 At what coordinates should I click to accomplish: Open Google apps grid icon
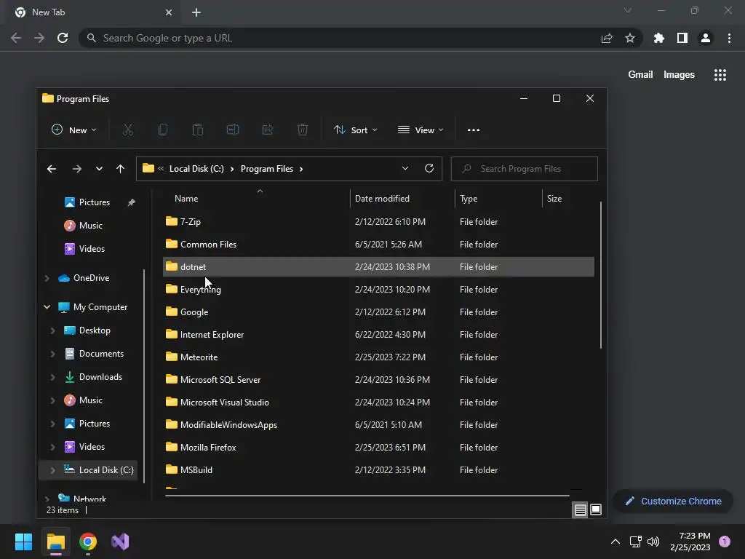720,75
